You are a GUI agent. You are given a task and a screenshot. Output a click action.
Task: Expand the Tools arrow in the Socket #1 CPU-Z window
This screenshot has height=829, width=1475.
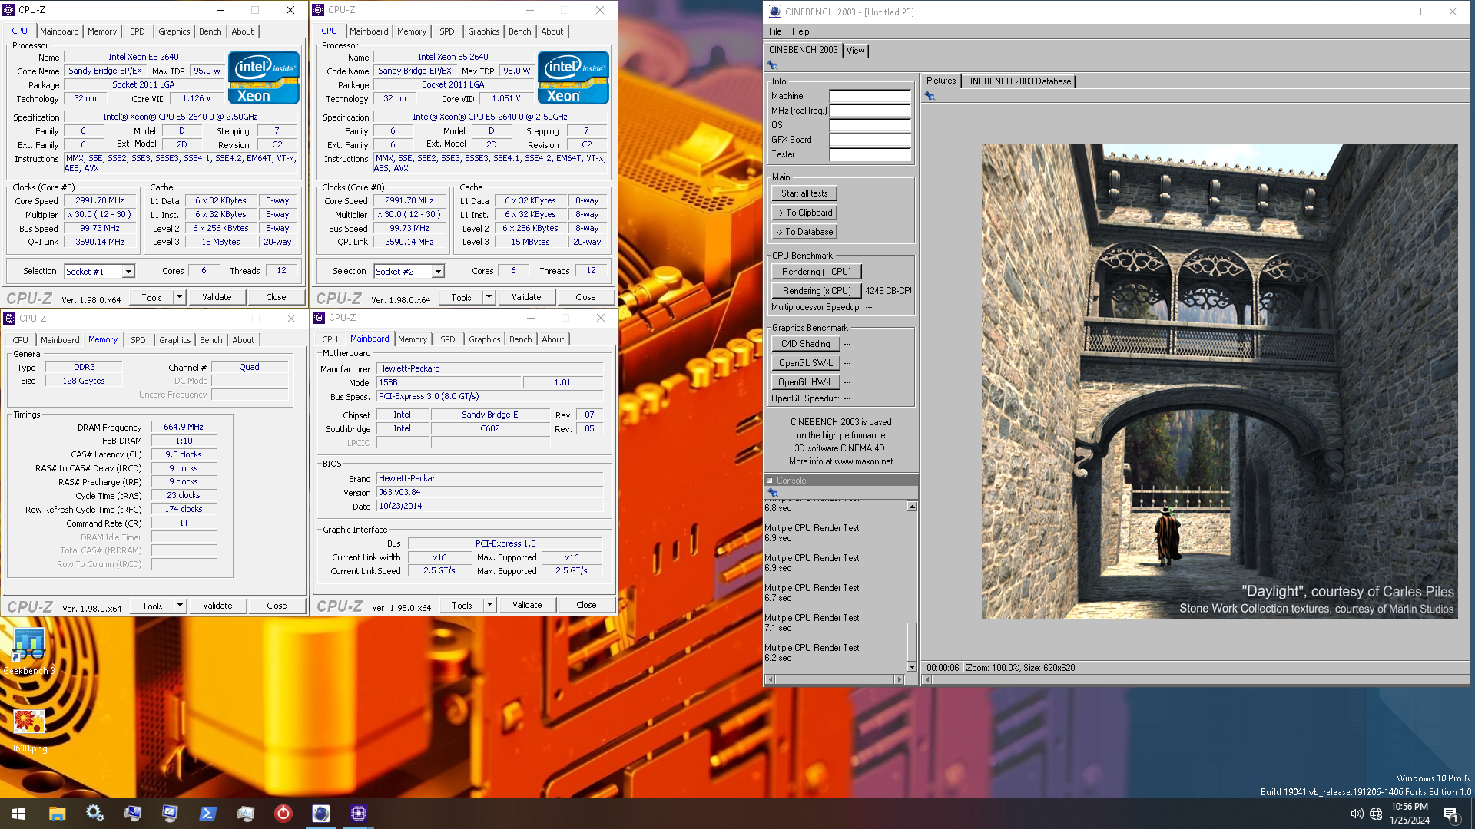(180, 297)
